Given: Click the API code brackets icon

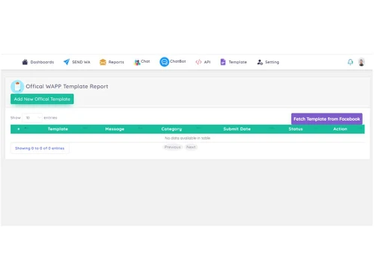Looking at the screenshot, I should [198, 62].
